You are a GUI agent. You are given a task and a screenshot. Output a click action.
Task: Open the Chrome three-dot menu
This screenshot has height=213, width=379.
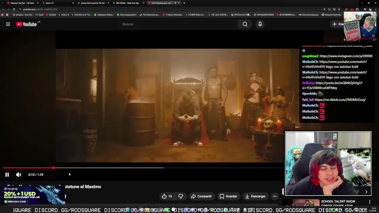coord(375,9)
